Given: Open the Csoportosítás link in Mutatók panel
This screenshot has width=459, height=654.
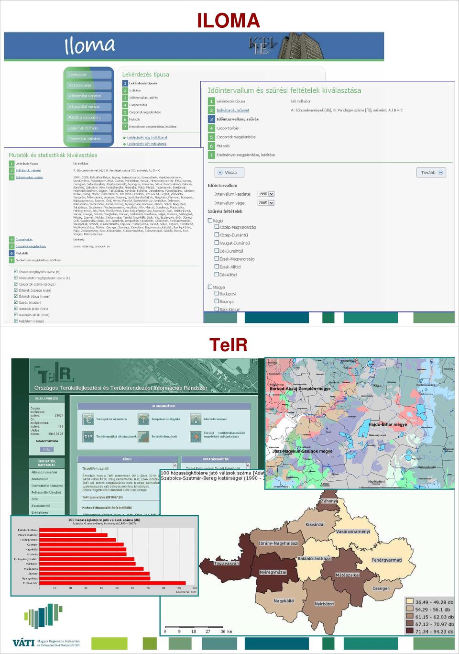Looking at the screenshot, I should tap(24, 240).
